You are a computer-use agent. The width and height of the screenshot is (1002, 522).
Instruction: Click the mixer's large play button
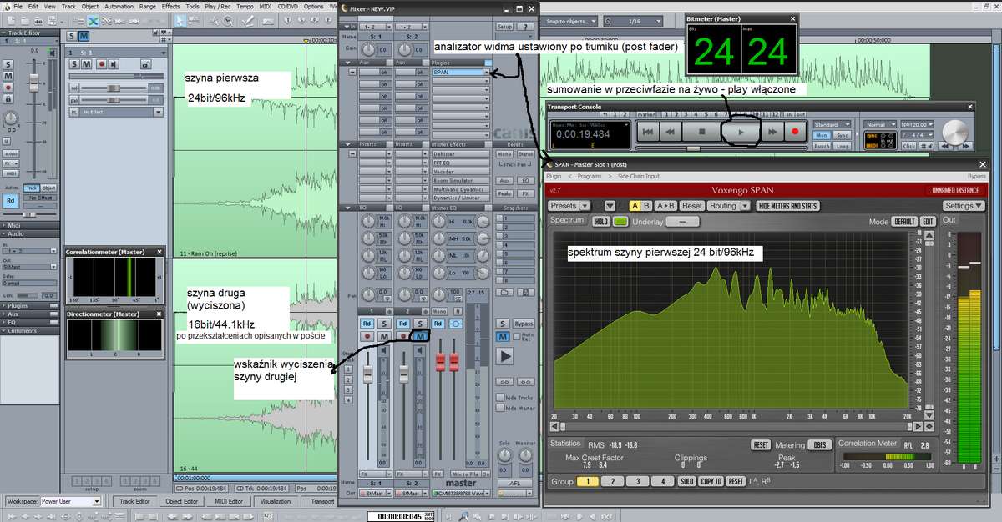pos(504,355)
